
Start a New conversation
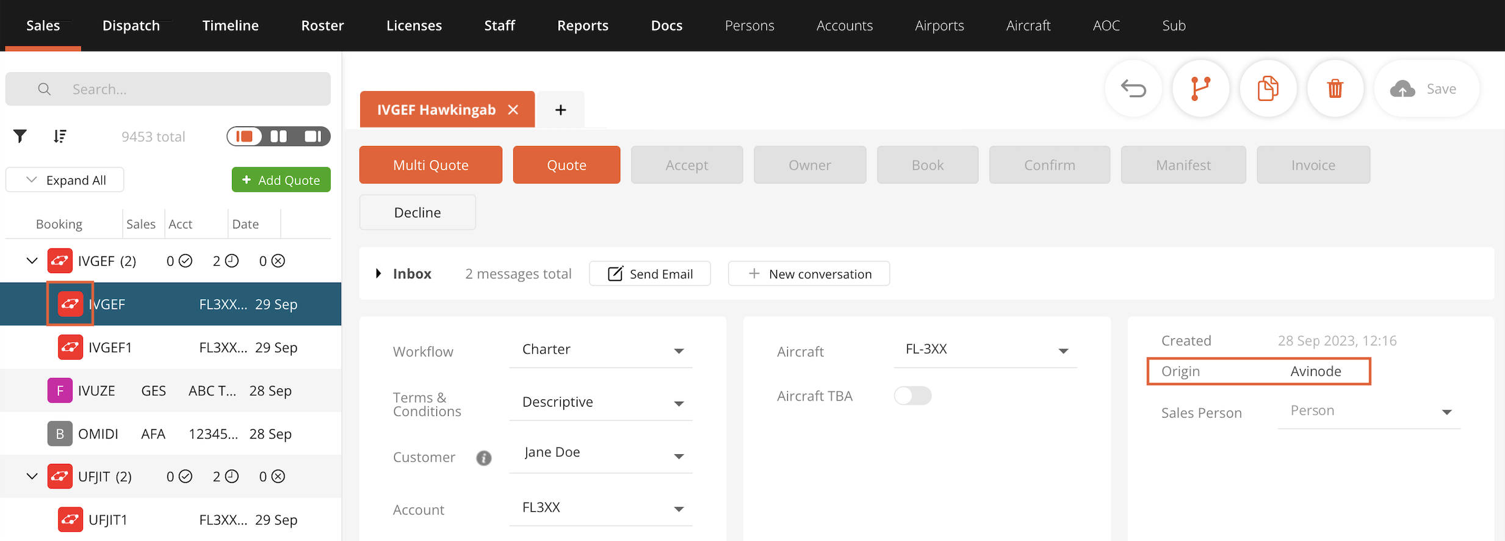pyautogui.click(x=809, y=274)
